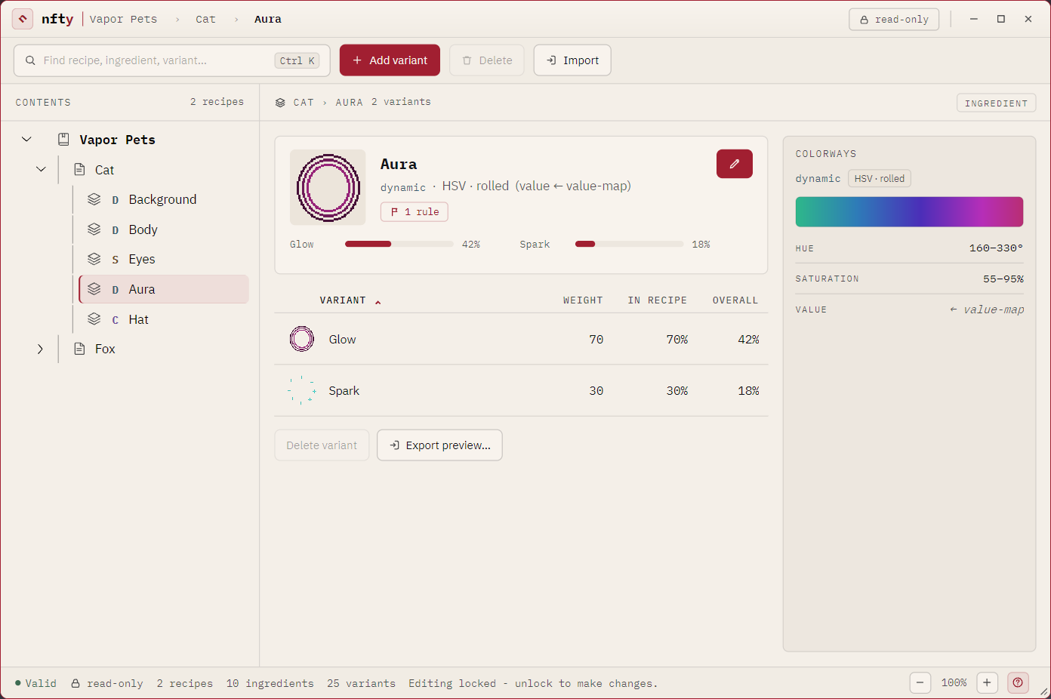1051x699 pixels.
Task: Select the Background ingredient in the tree
Action: (x=164, y=199)
